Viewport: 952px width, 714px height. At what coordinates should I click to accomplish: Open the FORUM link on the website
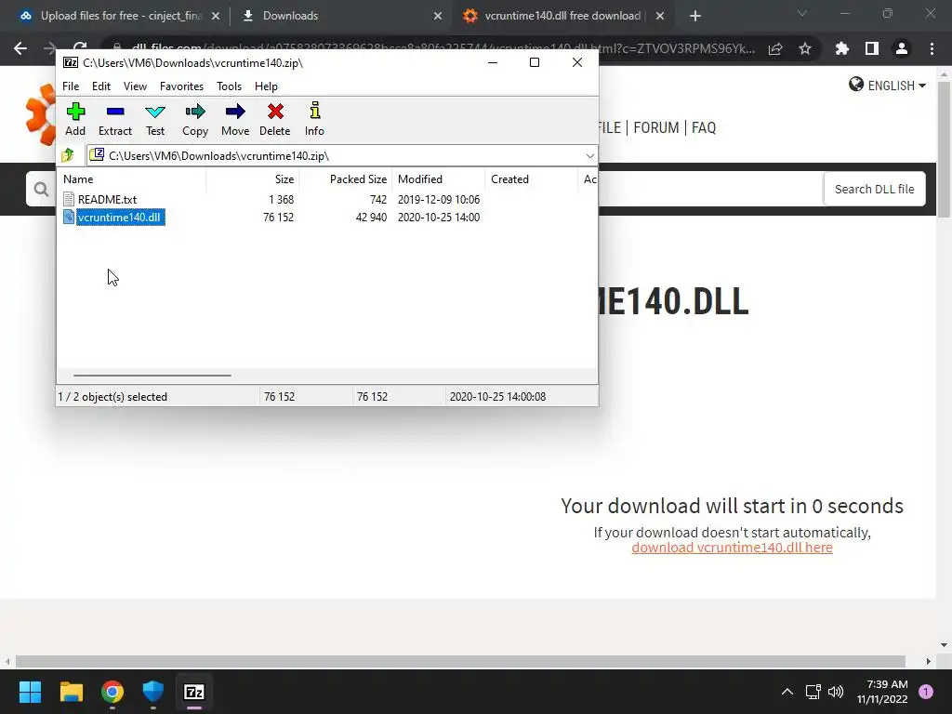click(655, 127)
